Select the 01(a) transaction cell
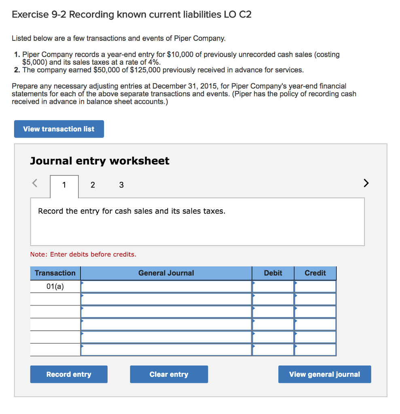400x414 pixels. click(x=55, y=286)
